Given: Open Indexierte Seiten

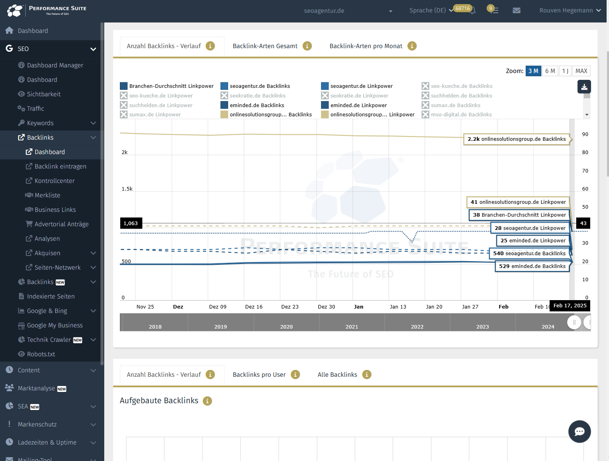Looking at the screenshot, I should pos(50,296).
